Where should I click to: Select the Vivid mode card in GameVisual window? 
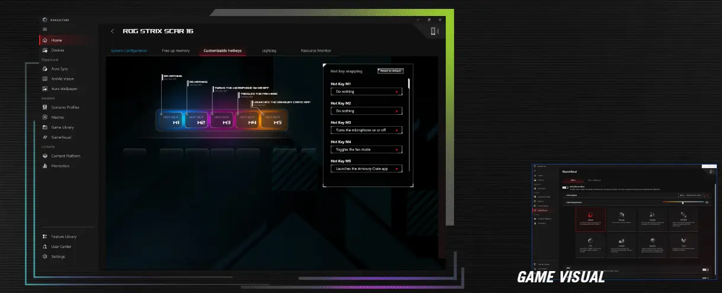tap(683, 245)
